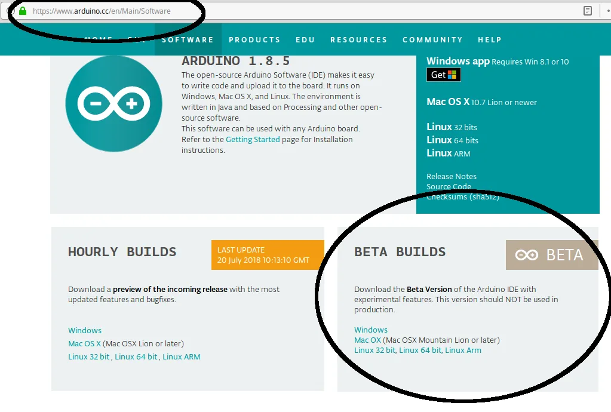Open reader view icon in address bar
The height and width of the screenshot is (412, 611).
588,11
